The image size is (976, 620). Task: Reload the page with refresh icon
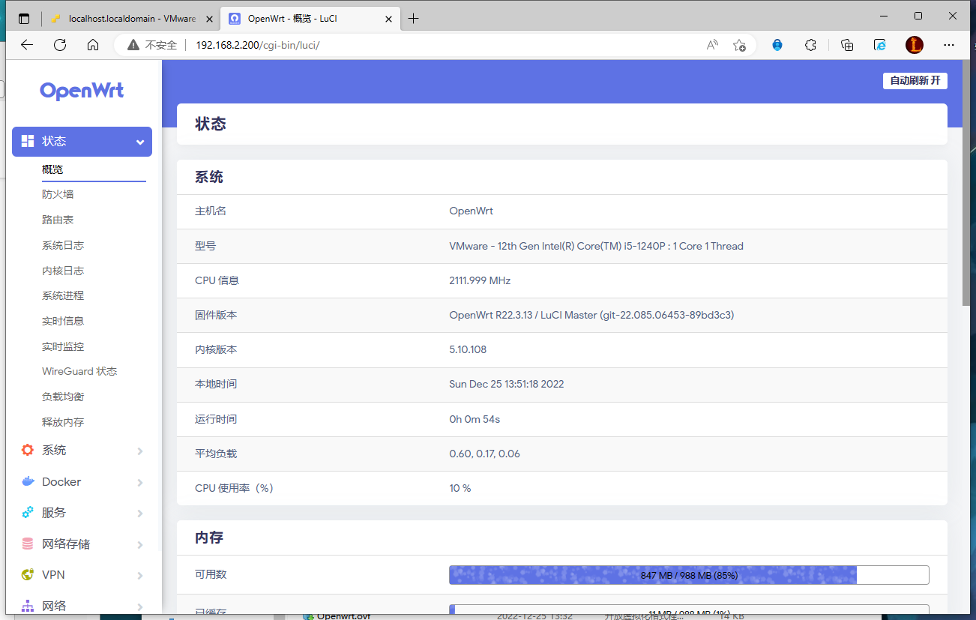[60, 45]
